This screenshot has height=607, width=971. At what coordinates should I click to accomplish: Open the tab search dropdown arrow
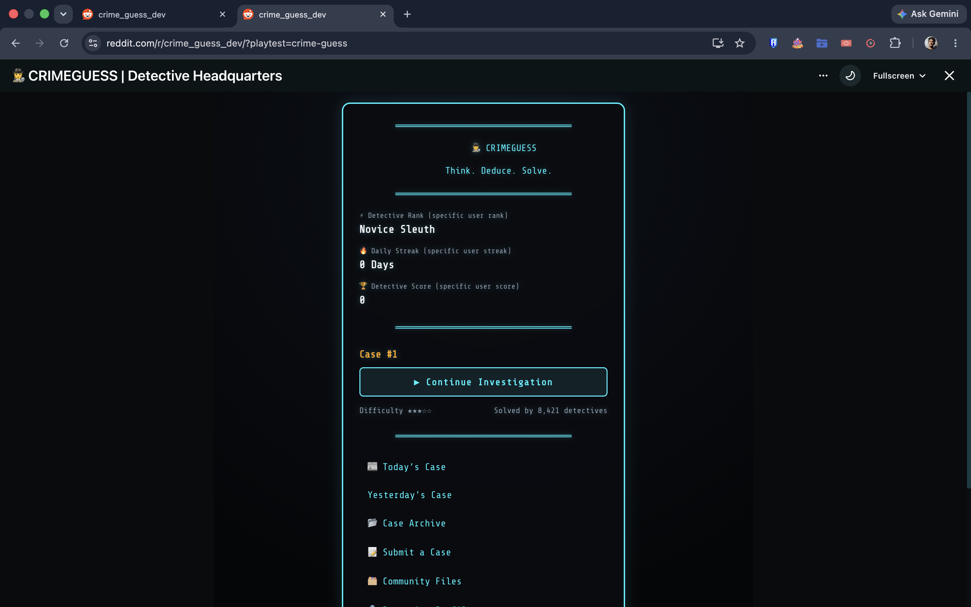coord(63,15)
